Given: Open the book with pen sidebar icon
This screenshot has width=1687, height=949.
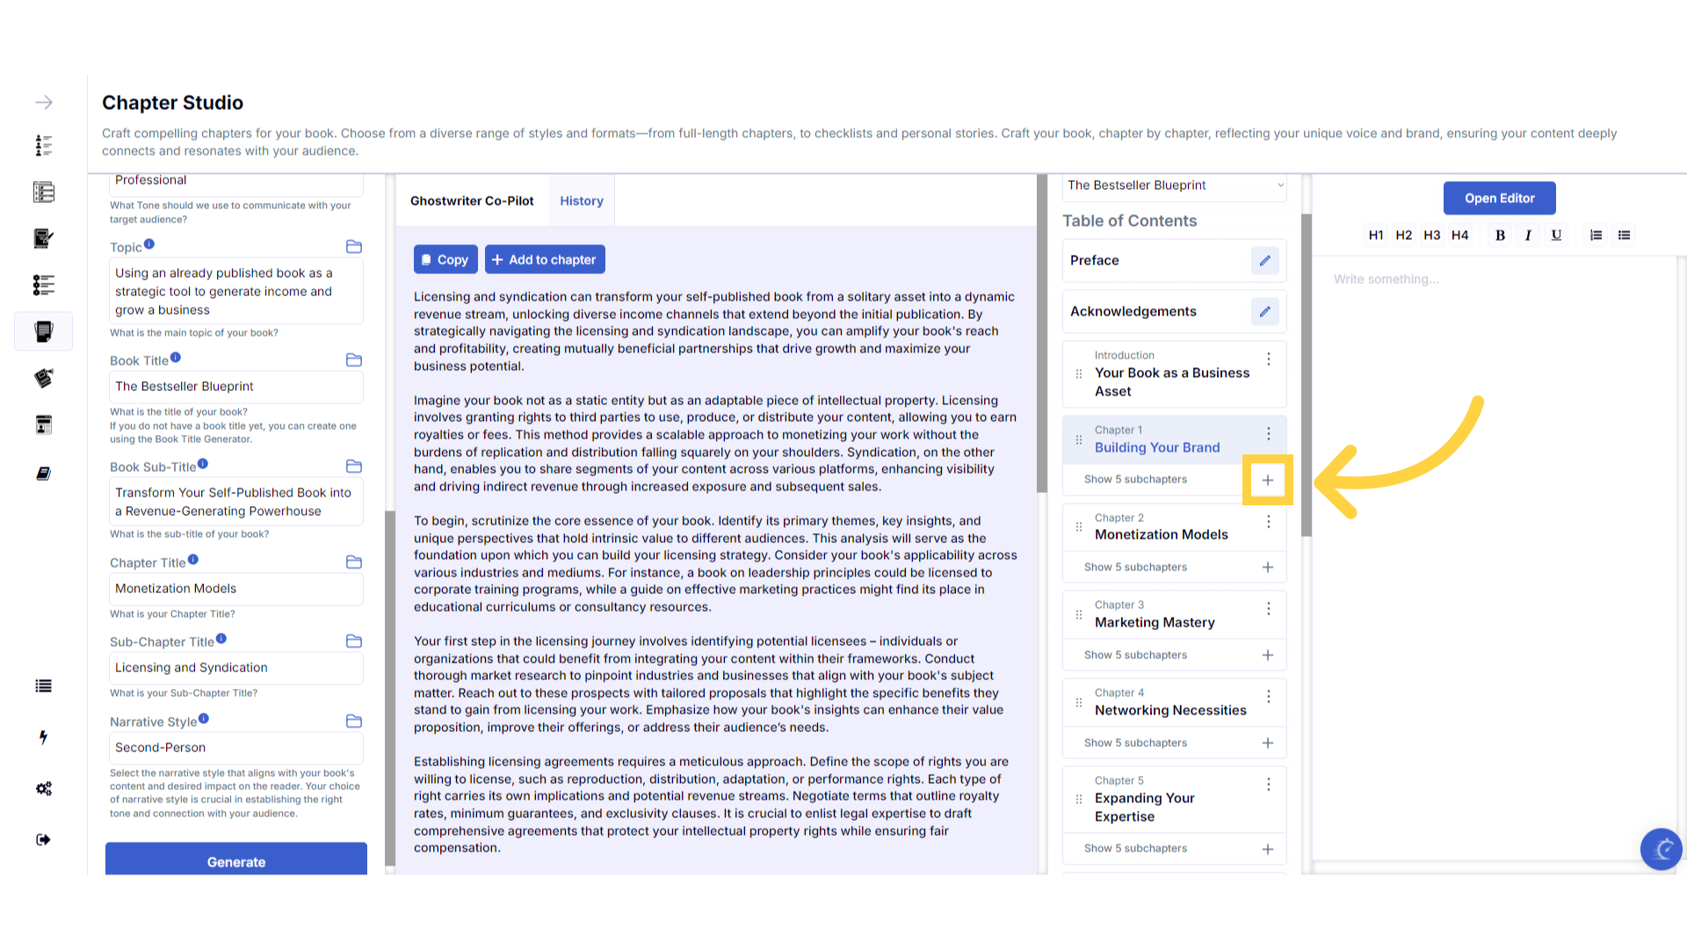Looking at the screenshot, I should pyautogui.click(x=44, y=238).
